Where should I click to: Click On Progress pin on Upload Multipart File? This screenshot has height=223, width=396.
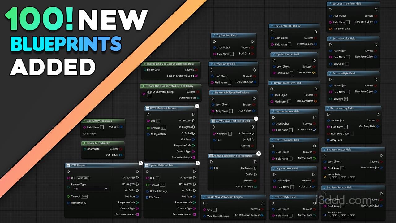pyautogui.click(x=194, y=184)
